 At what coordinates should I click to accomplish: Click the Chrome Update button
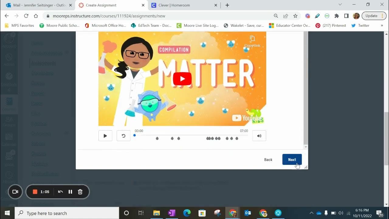pos(374,16)
